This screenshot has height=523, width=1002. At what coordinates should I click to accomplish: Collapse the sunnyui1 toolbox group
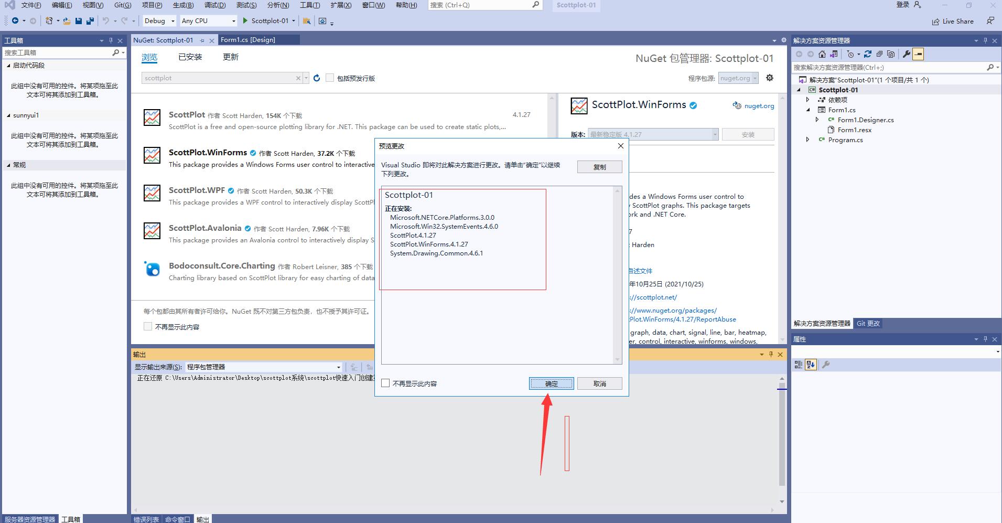(x=8, y=115)
